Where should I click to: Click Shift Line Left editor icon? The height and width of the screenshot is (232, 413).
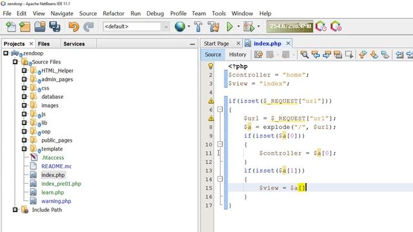click(x=399, y=54)
